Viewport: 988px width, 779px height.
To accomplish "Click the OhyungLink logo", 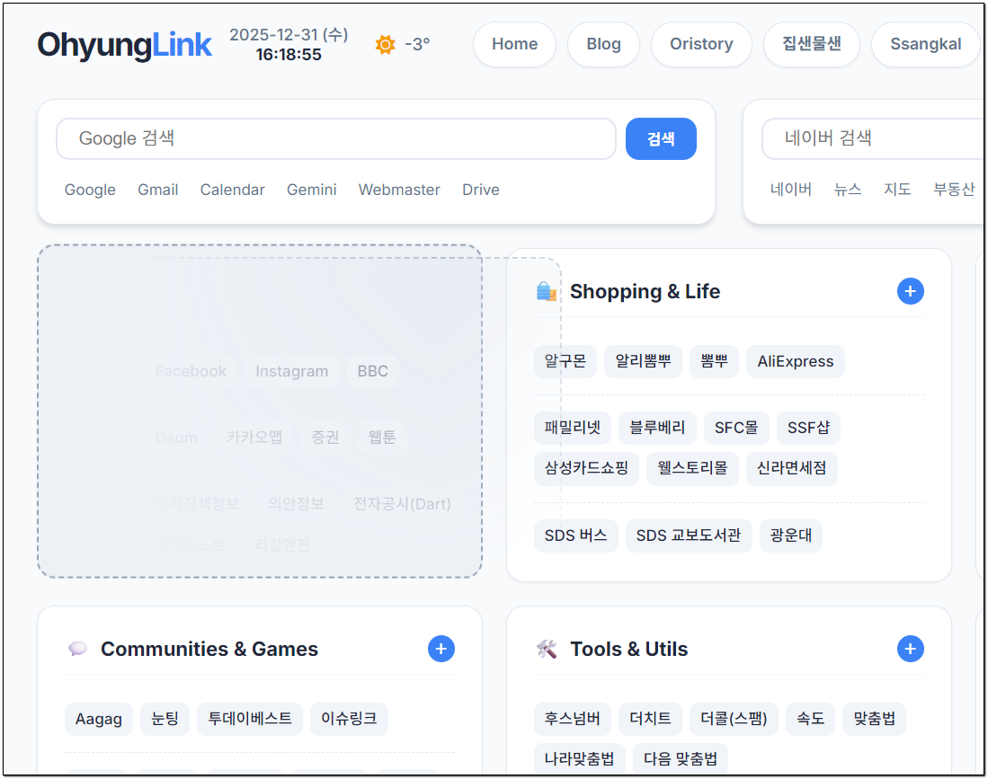I will [124, 44].
